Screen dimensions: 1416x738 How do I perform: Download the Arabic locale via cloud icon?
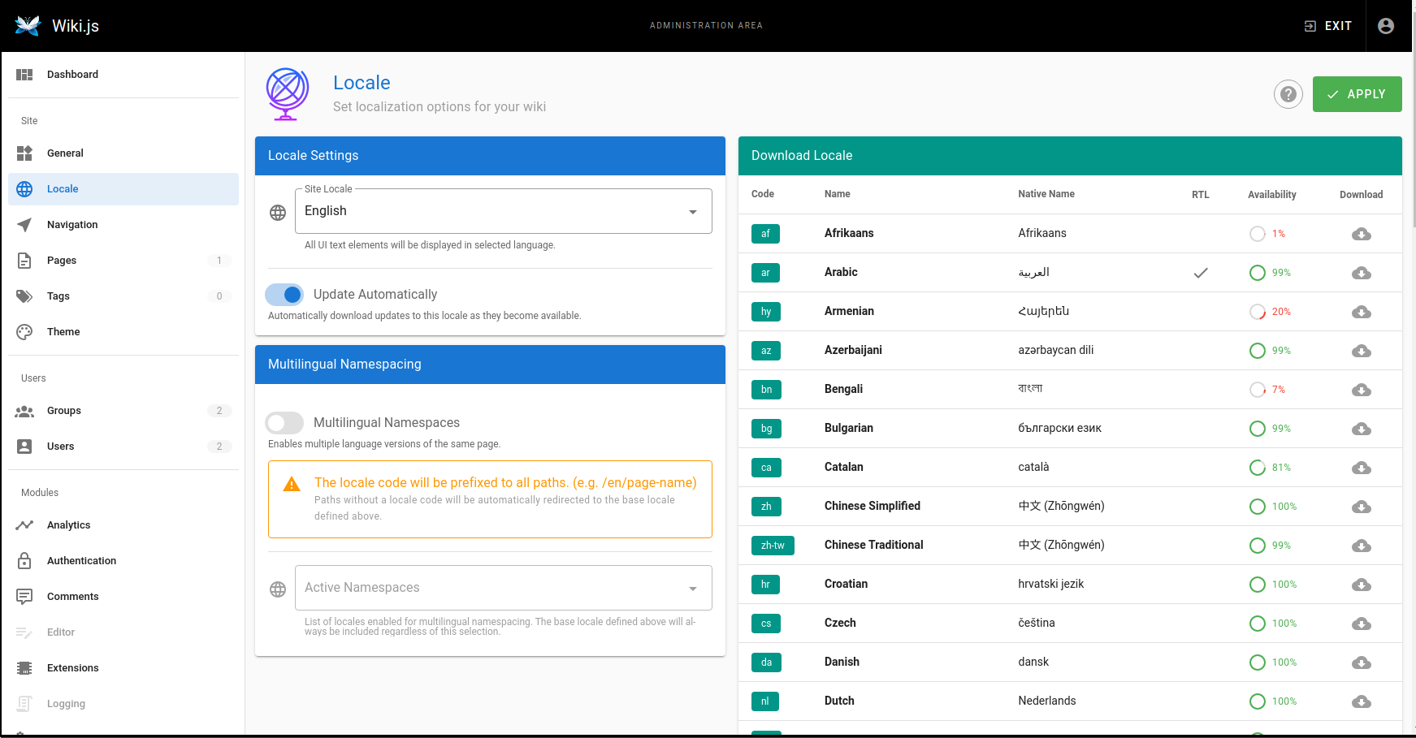1361,273
